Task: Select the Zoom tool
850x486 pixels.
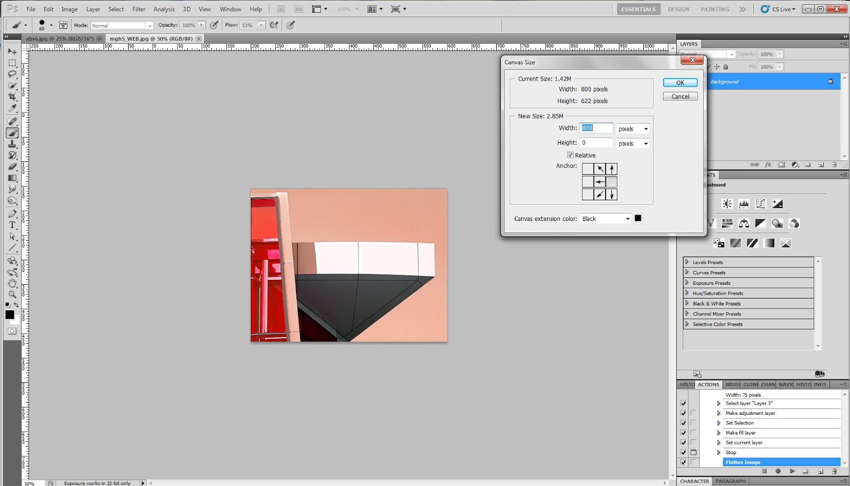Action: click(x=12, y=294)
